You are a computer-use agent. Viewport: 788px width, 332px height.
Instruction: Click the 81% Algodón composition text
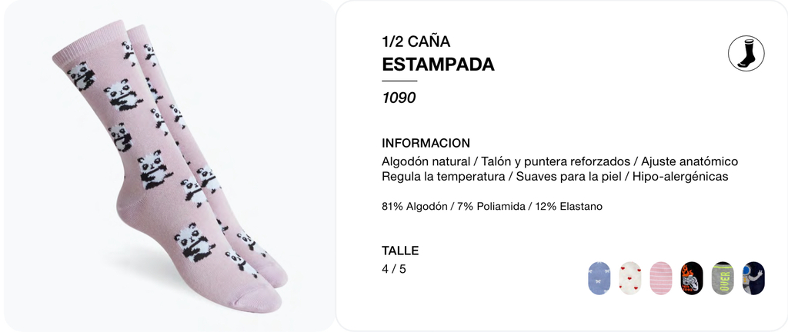[x=415, y=206]
